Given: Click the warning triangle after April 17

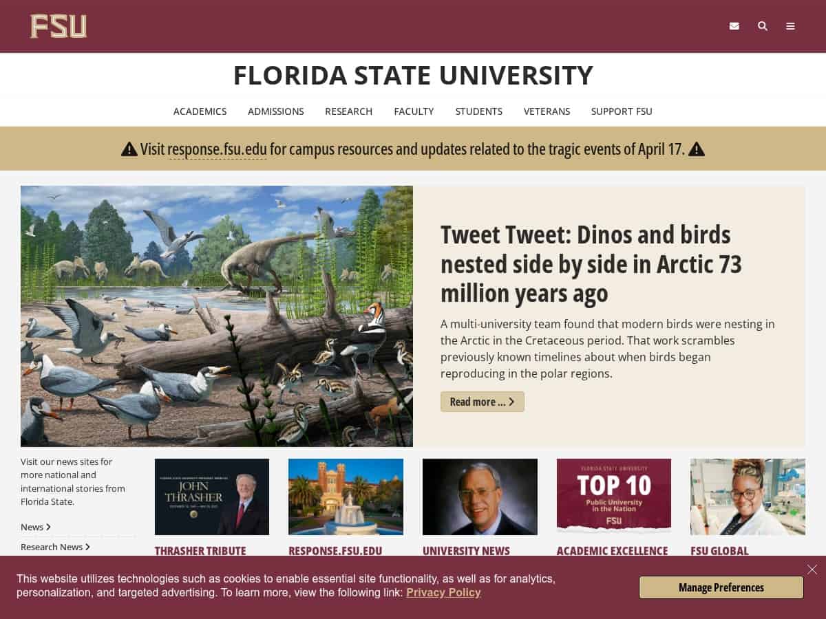Looking at the screenshot, I should tap(697, 149).
